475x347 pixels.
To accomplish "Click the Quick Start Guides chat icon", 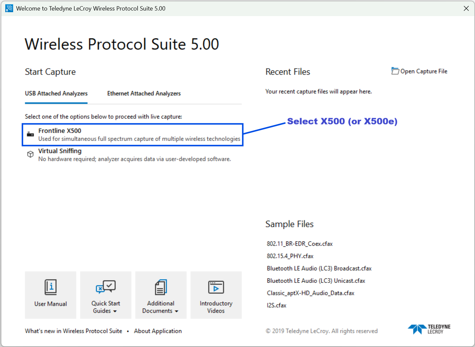I will coord(106,287).
